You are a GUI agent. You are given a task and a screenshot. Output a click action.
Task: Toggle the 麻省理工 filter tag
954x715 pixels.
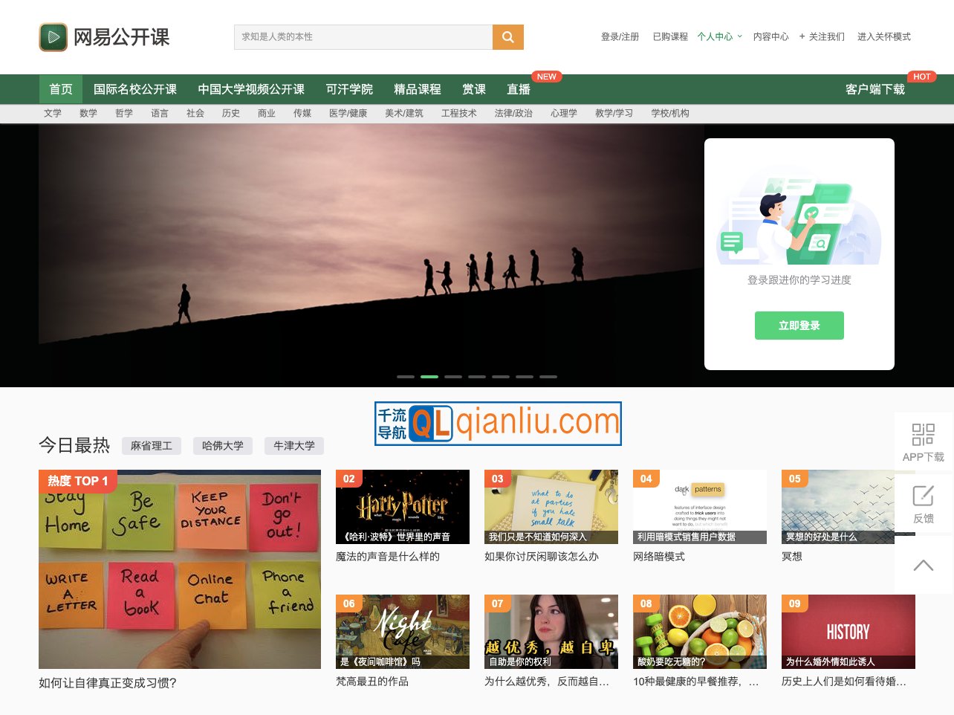pyautogui.click(x=152, y=445)
